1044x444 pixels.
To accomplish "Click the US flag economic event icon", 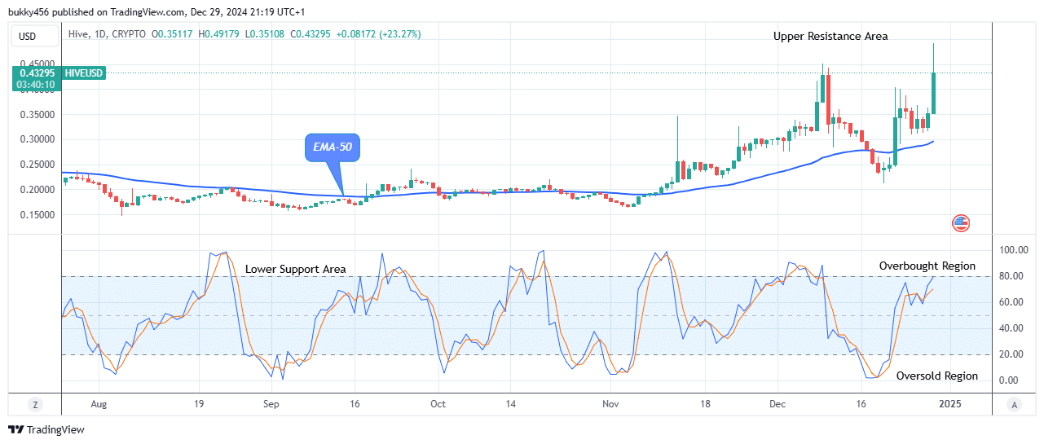I will 961,222.
